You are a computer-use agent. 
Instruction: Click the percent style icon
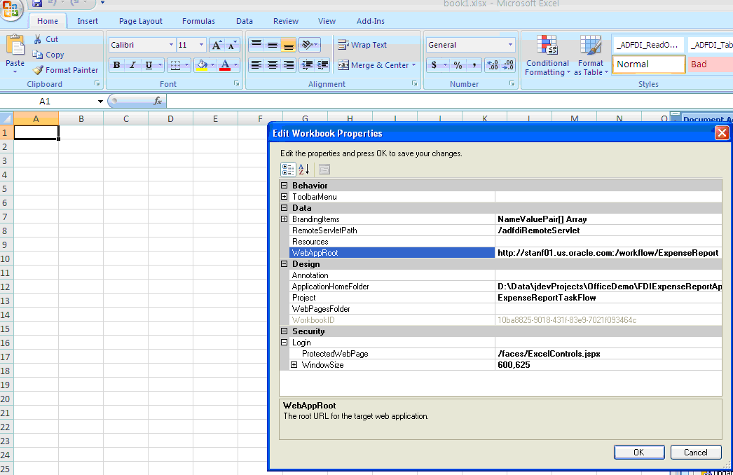point(458,65)
